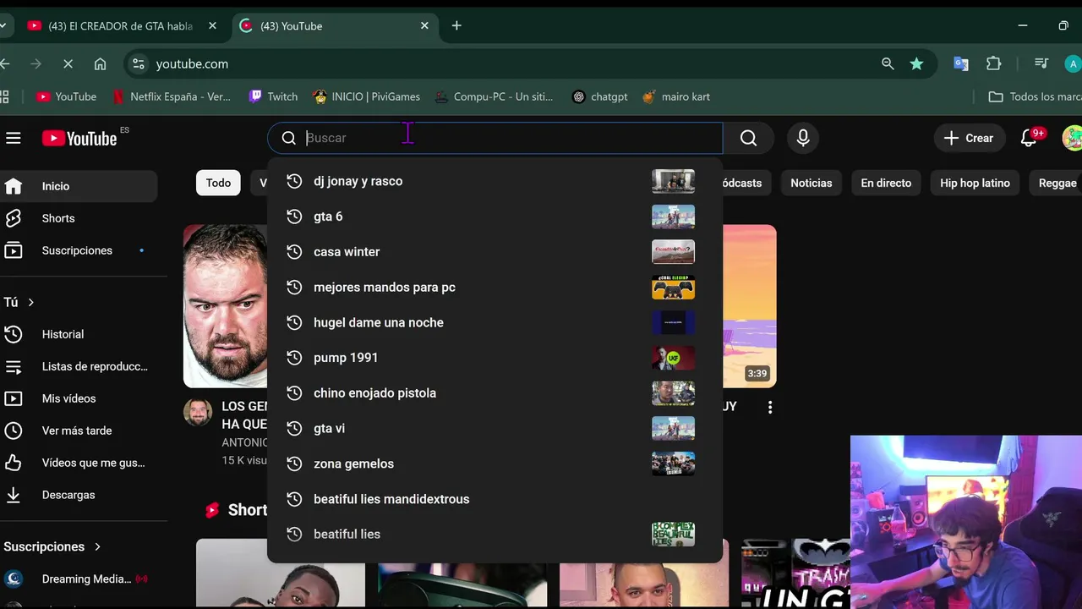Open Dreaming Media subscription channel
Image resolution: width=1082 pixels, height=609 pixels.
coord(79,579)
